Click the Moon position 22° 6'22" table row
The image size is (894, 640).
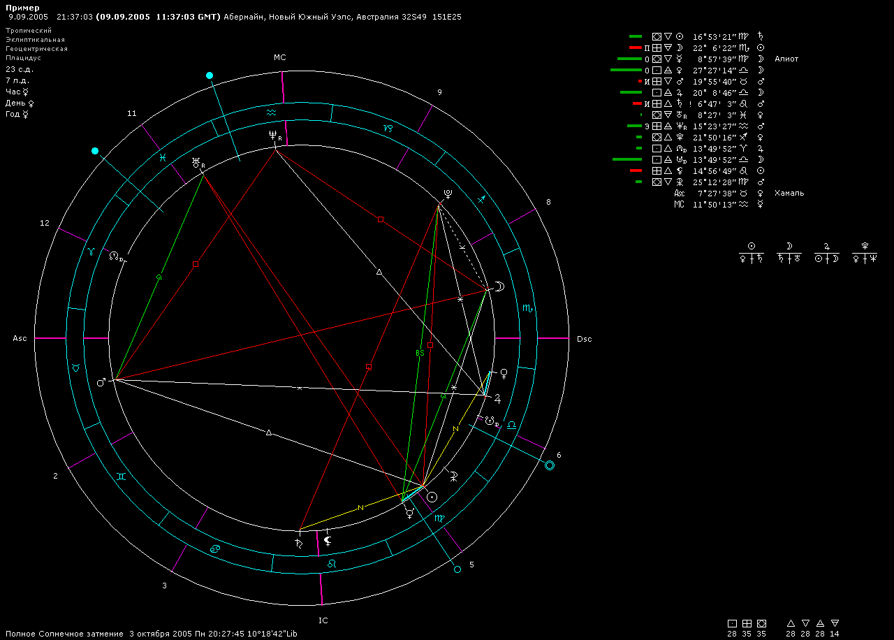click(697, 48)
